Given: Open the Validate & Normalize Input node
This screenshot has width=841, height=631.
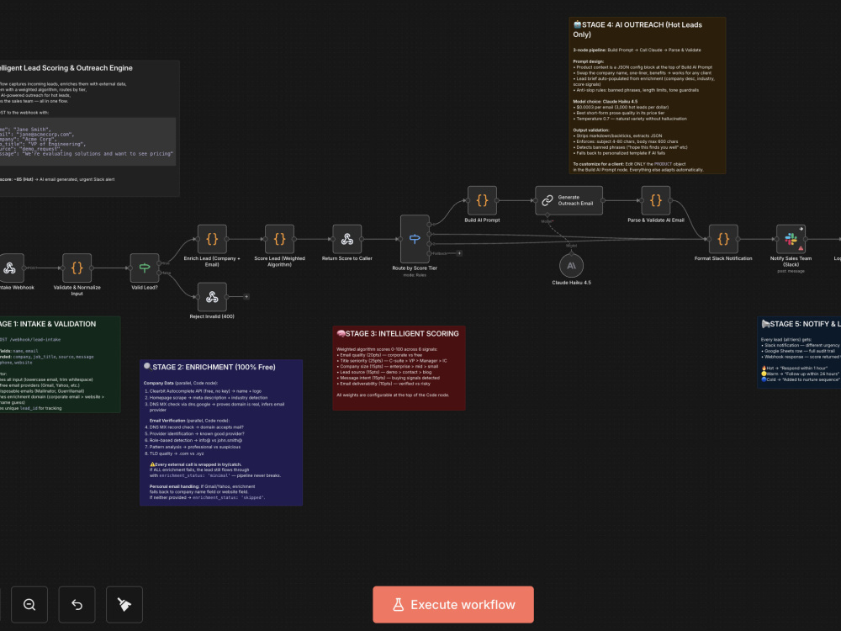Looking at the screenshot, I should (77, 268).
